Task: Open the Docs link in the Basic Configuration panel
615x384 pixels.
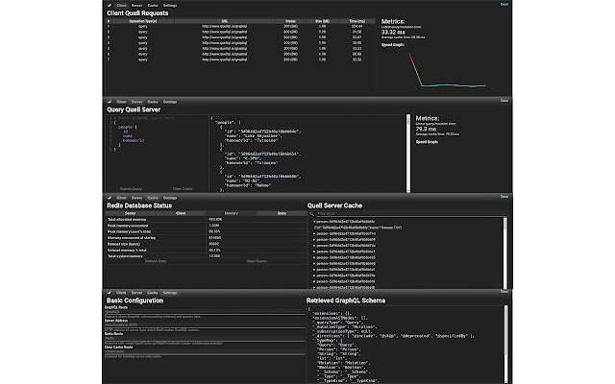Action: point(504,292)
